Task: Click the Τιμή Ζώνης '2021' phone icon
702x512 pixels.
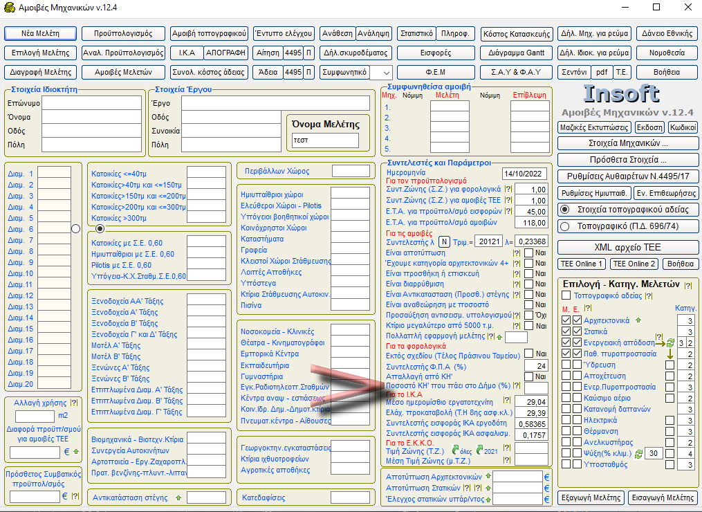Action: pos(480,450)
